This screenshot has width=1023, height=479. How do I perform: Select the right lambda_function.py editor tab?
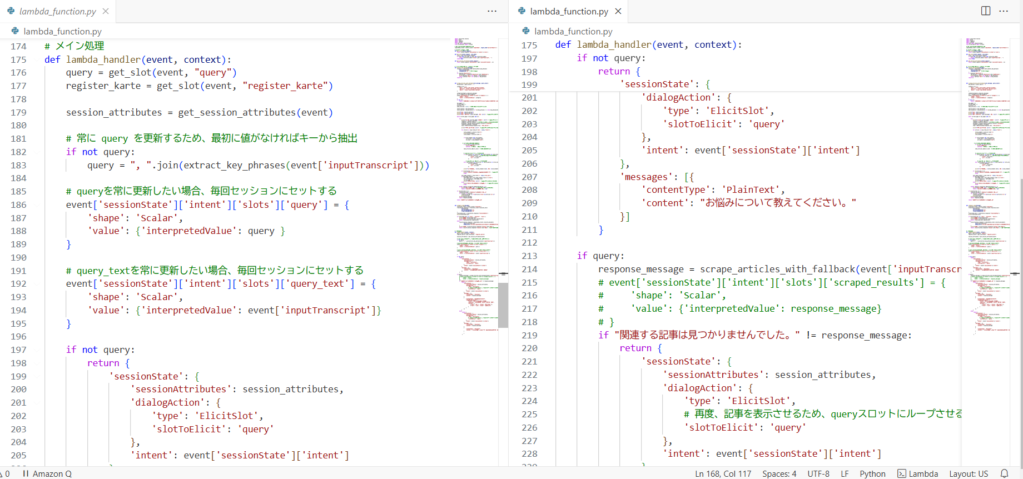pos(568,11)
